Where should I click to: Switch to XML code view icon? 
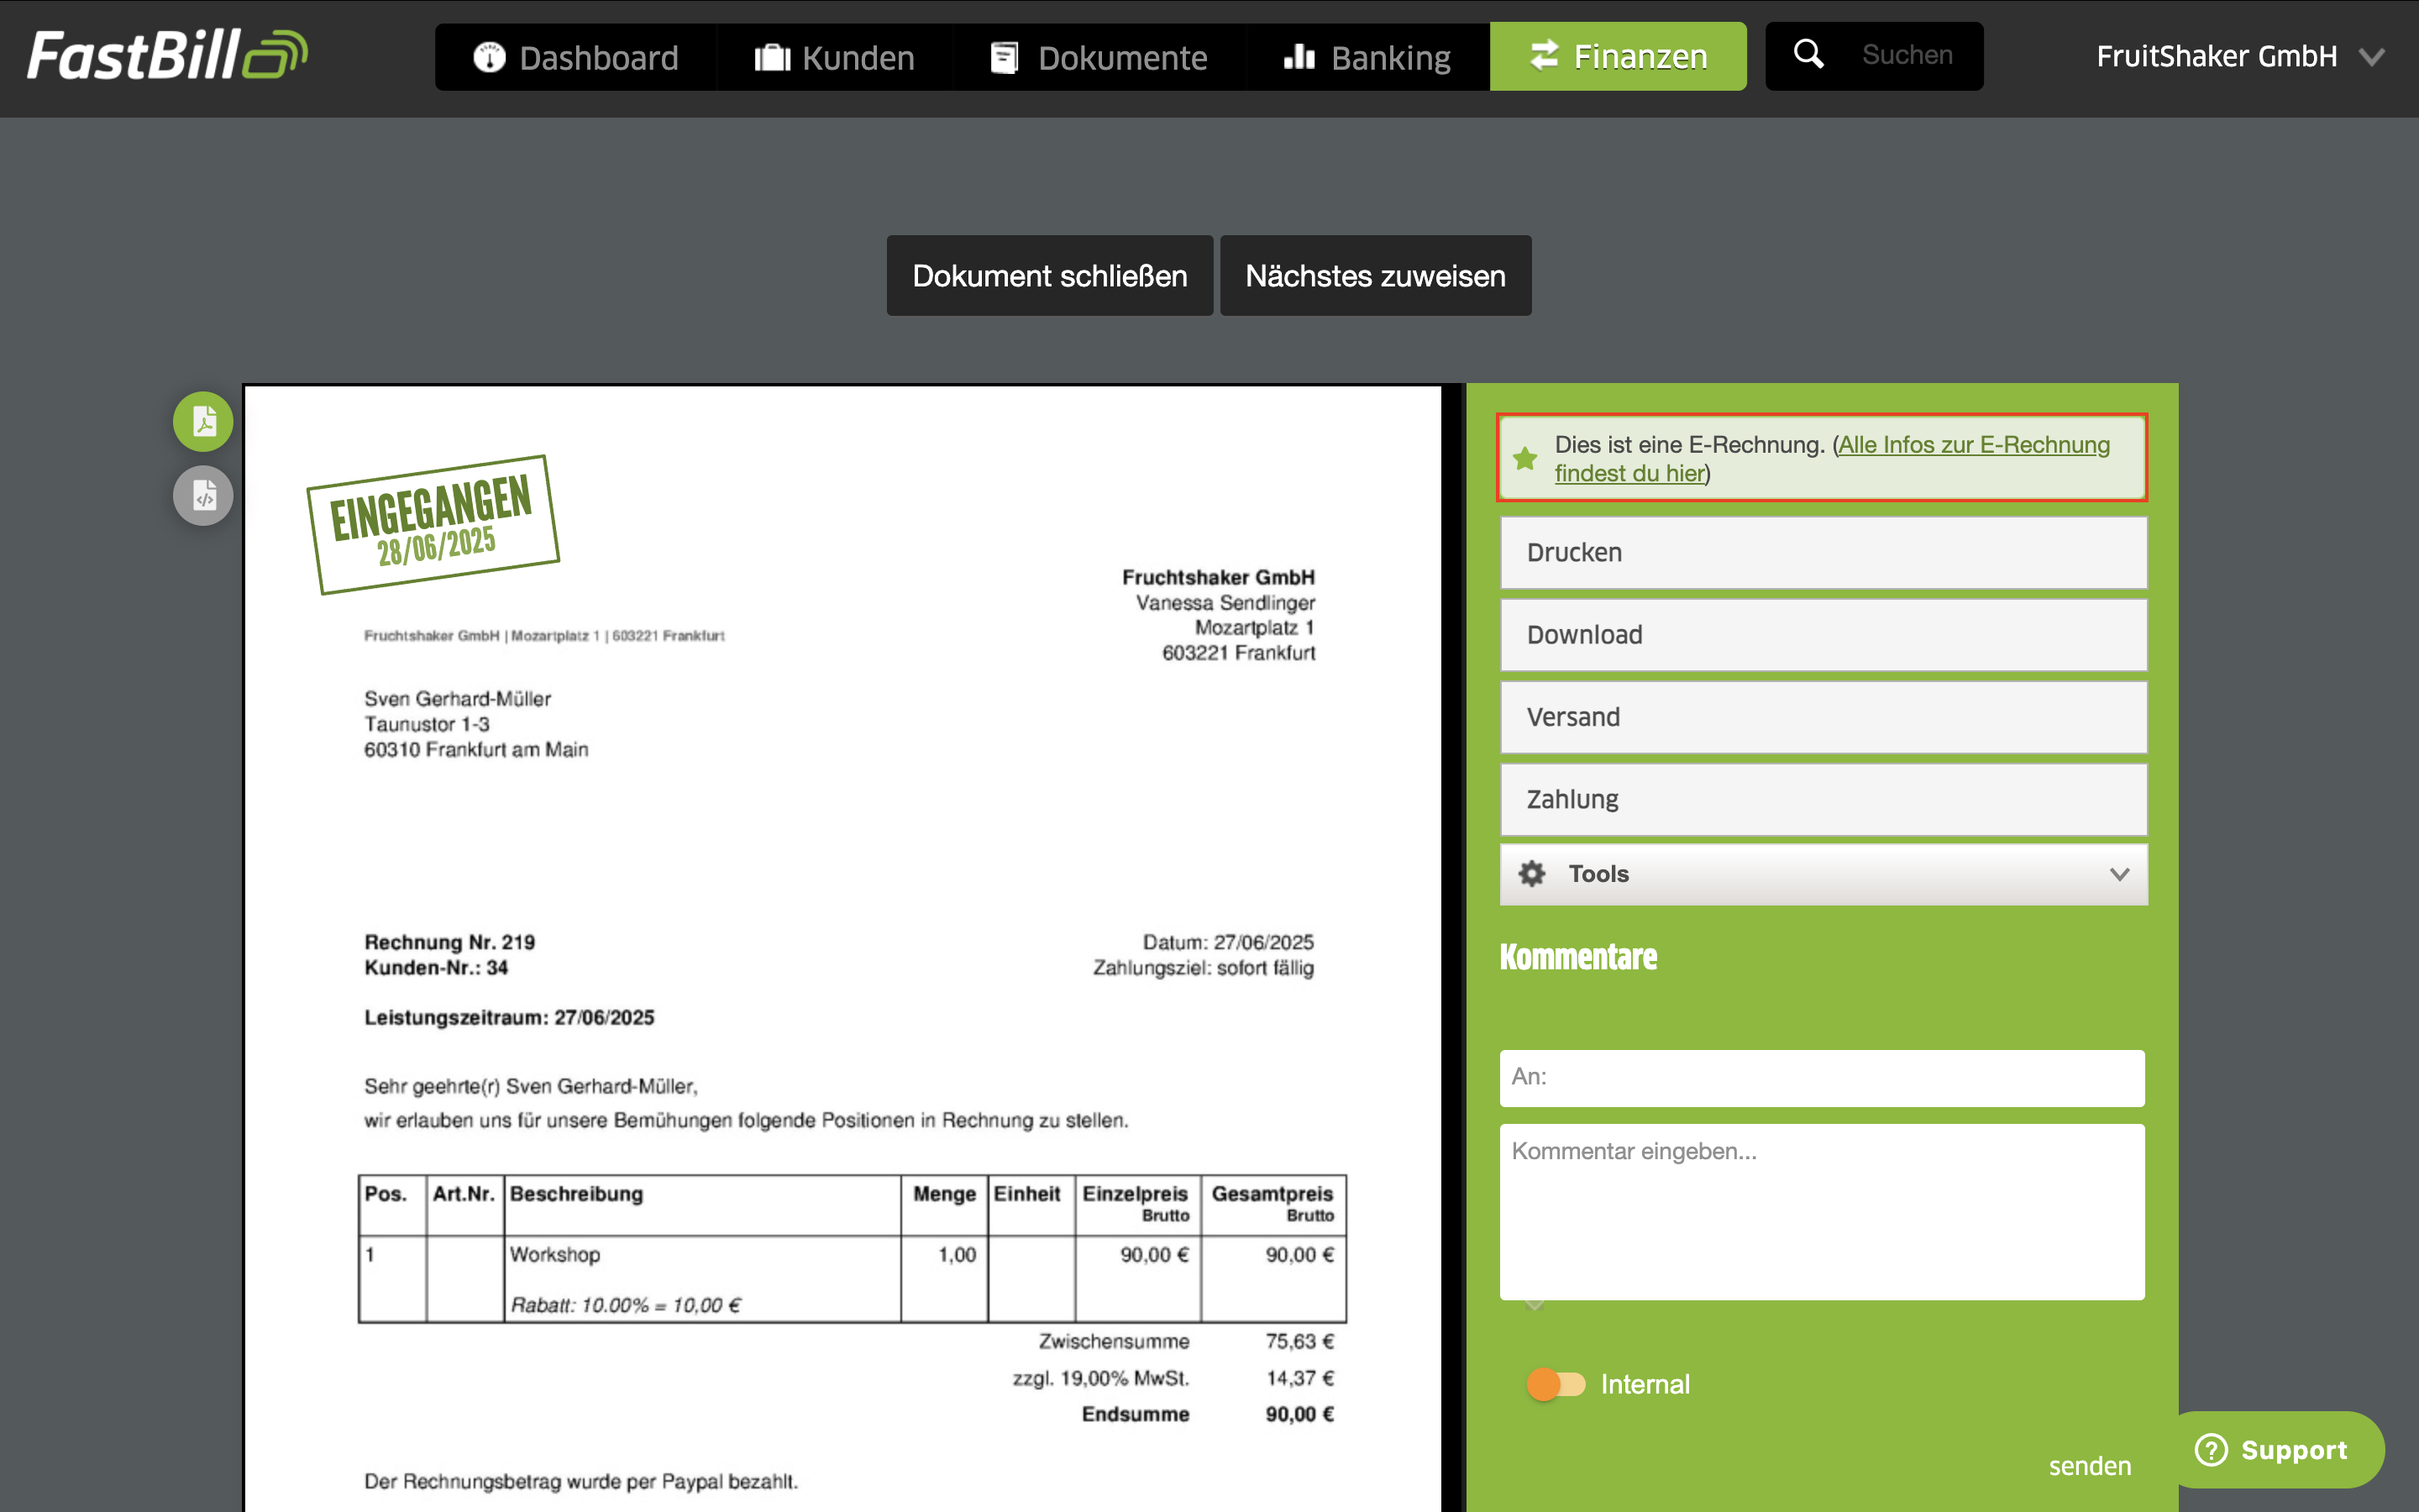coord(203,495)
